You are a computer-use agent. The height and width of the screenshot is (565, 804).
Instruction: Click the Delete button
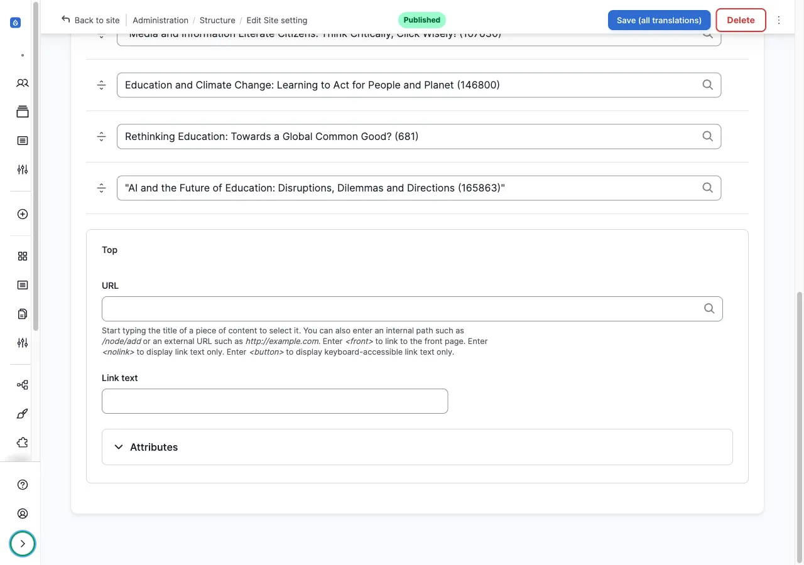coord(741,20)
